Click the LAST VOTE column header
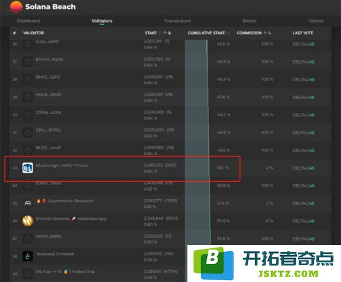The height and width of the screenshot is (282, 341). tap(303, 33)
